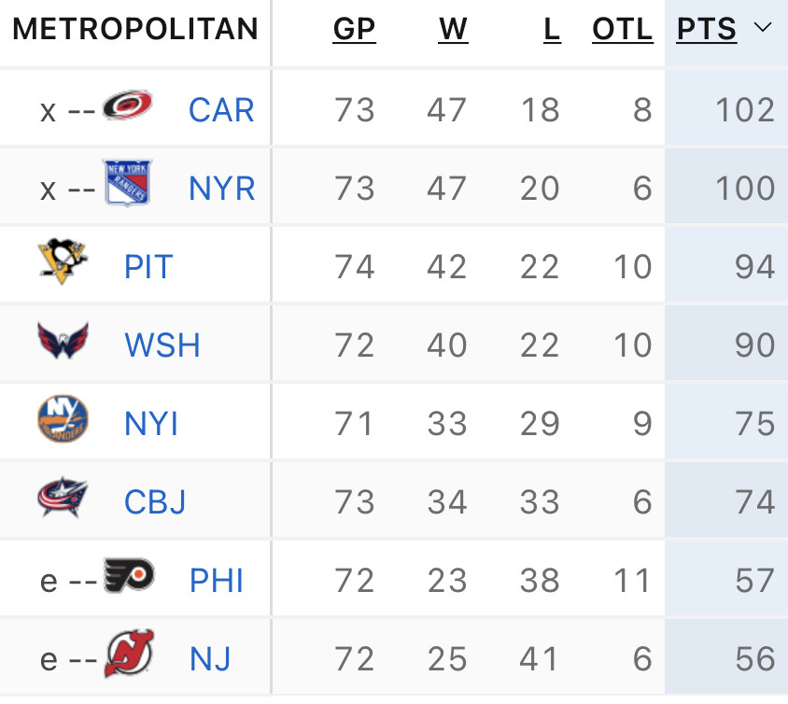Click the METROPOLITAN division heading

pyautogui.click(x=135, y=30)
